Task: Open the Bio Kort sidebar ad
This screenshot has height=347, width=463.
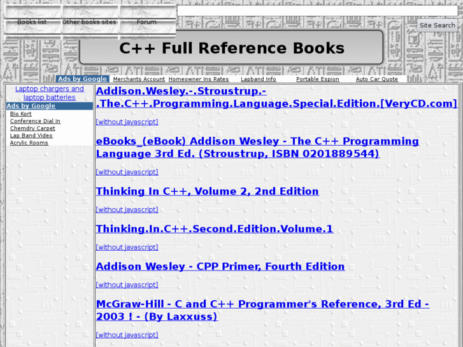Action: point(20,114)
